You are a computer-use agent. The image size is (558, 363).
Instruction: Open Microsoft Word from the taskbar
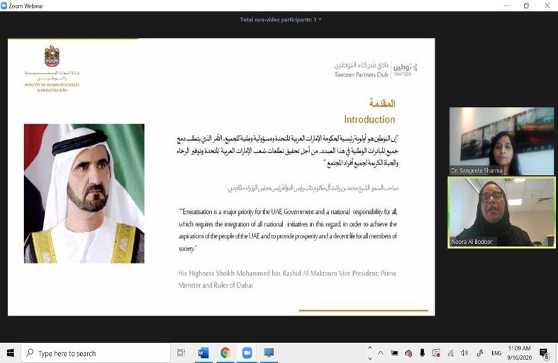coord(203,352)
